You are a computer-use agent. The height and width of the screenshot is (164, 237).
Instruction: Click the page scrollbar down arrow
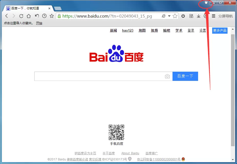pos(233,160)
